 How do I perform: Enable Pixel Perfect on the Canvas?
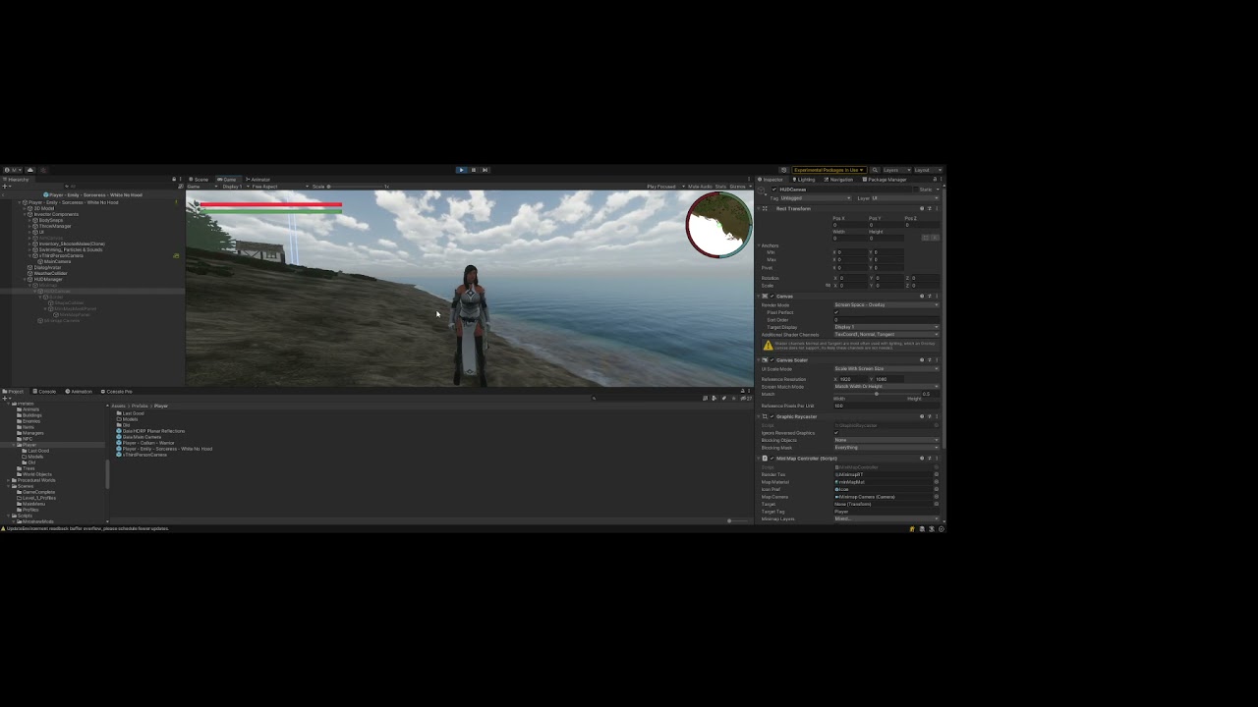pos(836,312)
